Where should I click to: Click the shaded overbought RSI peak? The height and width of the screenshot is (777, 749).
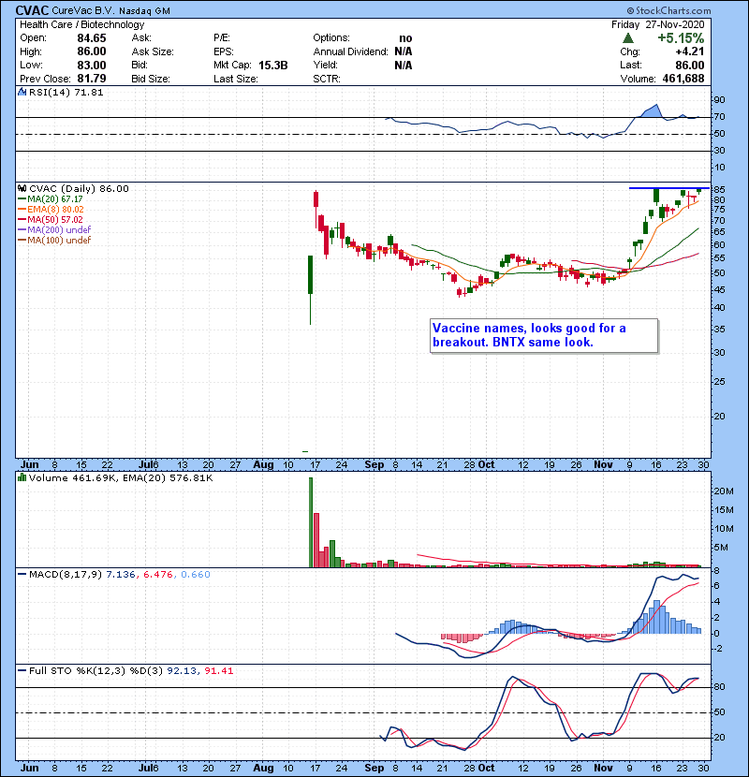pos(654,111)
